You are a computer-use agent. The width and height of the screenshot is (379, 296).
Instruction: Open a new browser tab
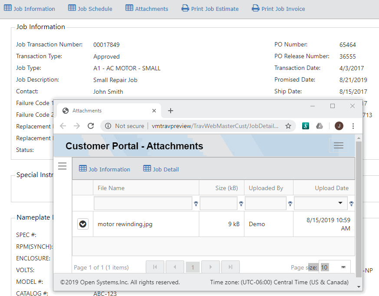[171, 111]
